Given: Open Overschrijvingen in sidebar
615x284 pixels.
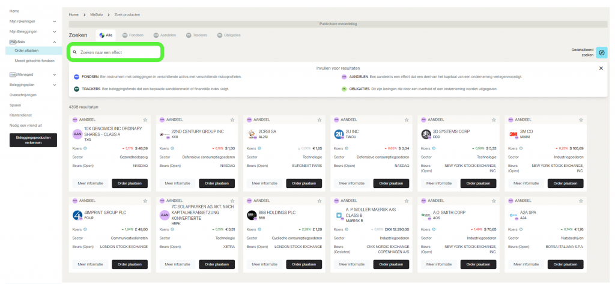Looking at the screenshot, I should click(23, 95).
